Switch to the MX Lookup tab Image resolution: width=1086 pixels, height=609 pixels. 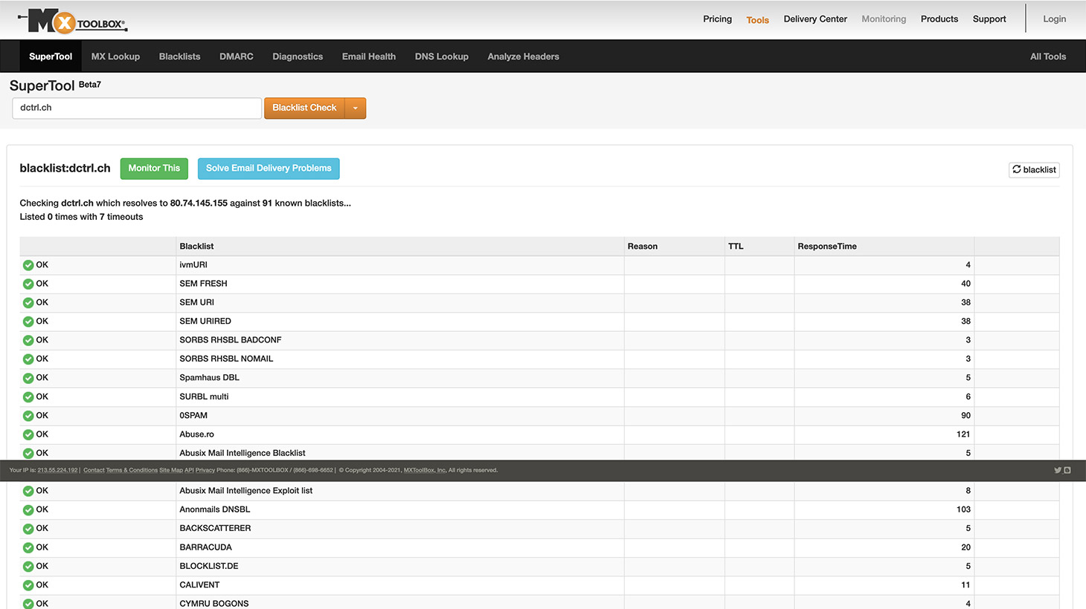[x=115, y=56]
